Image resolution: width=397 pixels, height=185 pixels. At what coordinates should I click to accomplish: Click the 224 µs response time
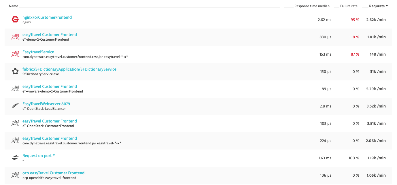[x=325, y=141]
